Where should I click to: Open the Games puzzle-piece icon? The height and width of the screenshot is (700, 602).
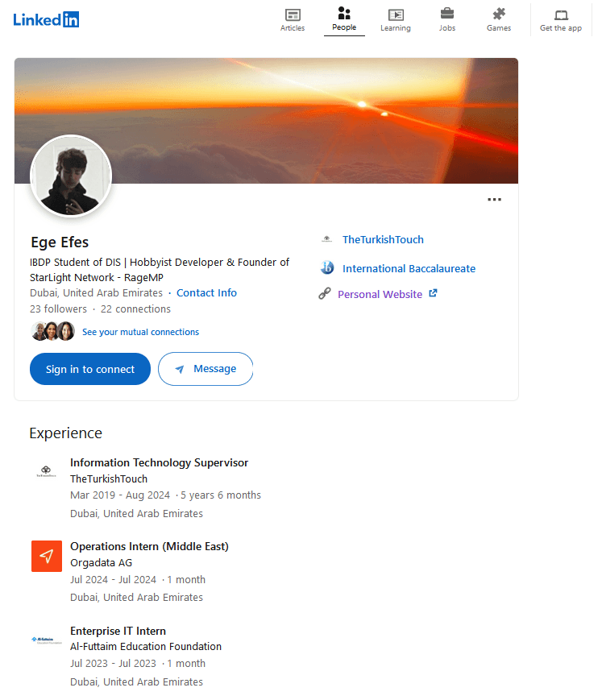click(x=499, y=14)
